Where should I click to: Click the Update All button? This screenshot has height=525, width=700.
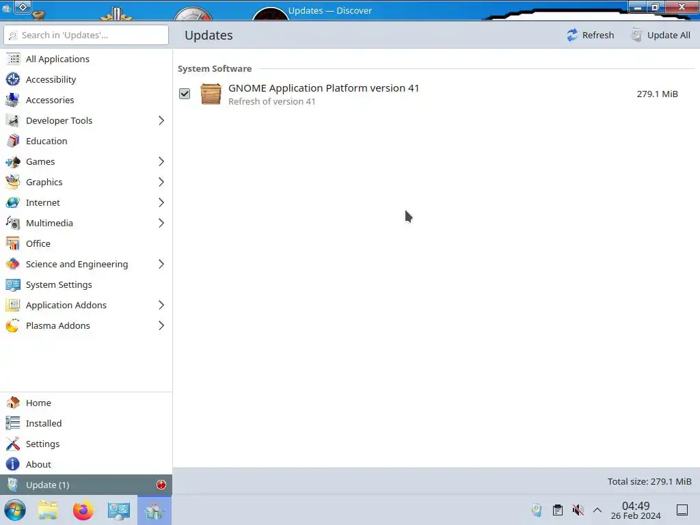click(x=660, y=35)
